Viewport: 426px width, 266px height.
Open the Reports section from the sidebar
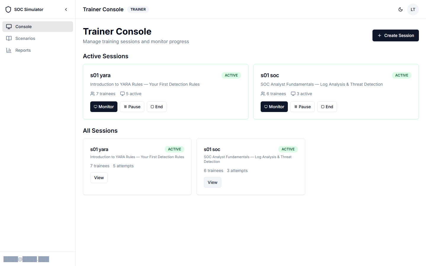(23, 50)
